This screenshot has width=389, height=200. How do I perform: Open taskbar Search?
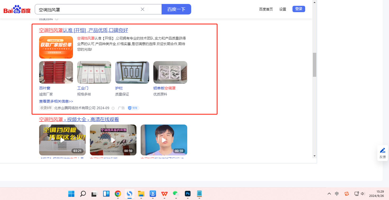83,194
